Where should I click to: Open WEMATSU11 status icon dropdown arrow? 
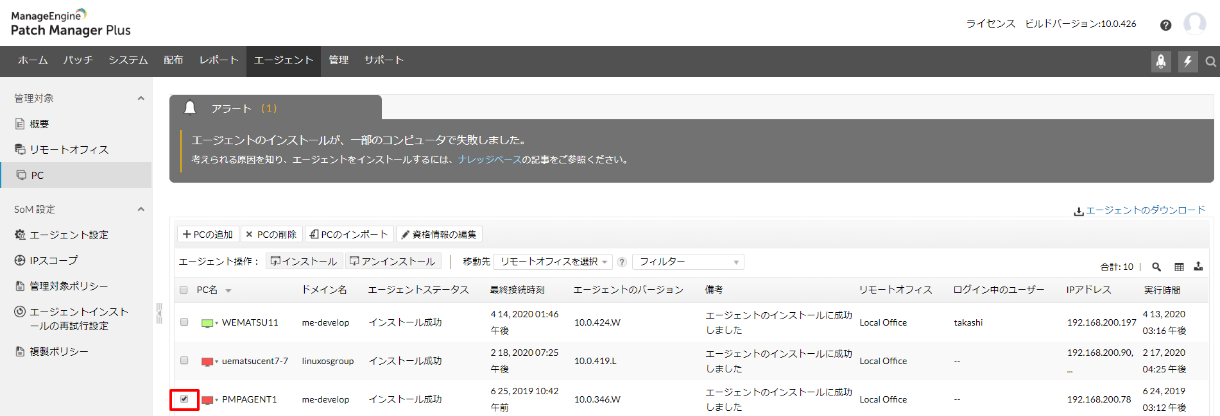217,323
